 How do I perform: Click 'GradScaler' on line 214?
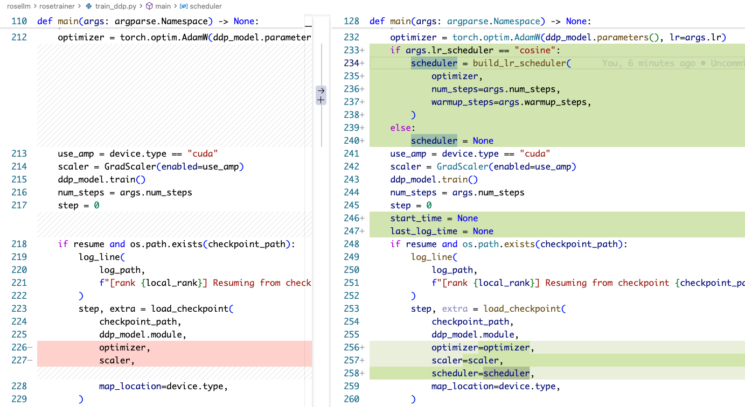(x=130, y=166)
